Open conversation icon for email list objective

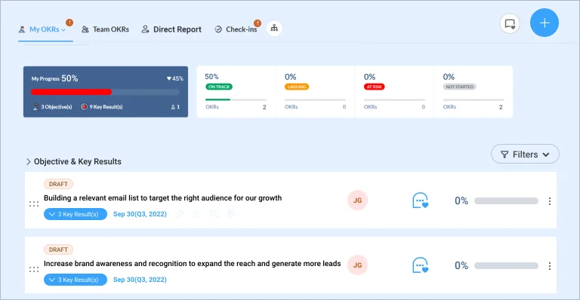[420, 201]
